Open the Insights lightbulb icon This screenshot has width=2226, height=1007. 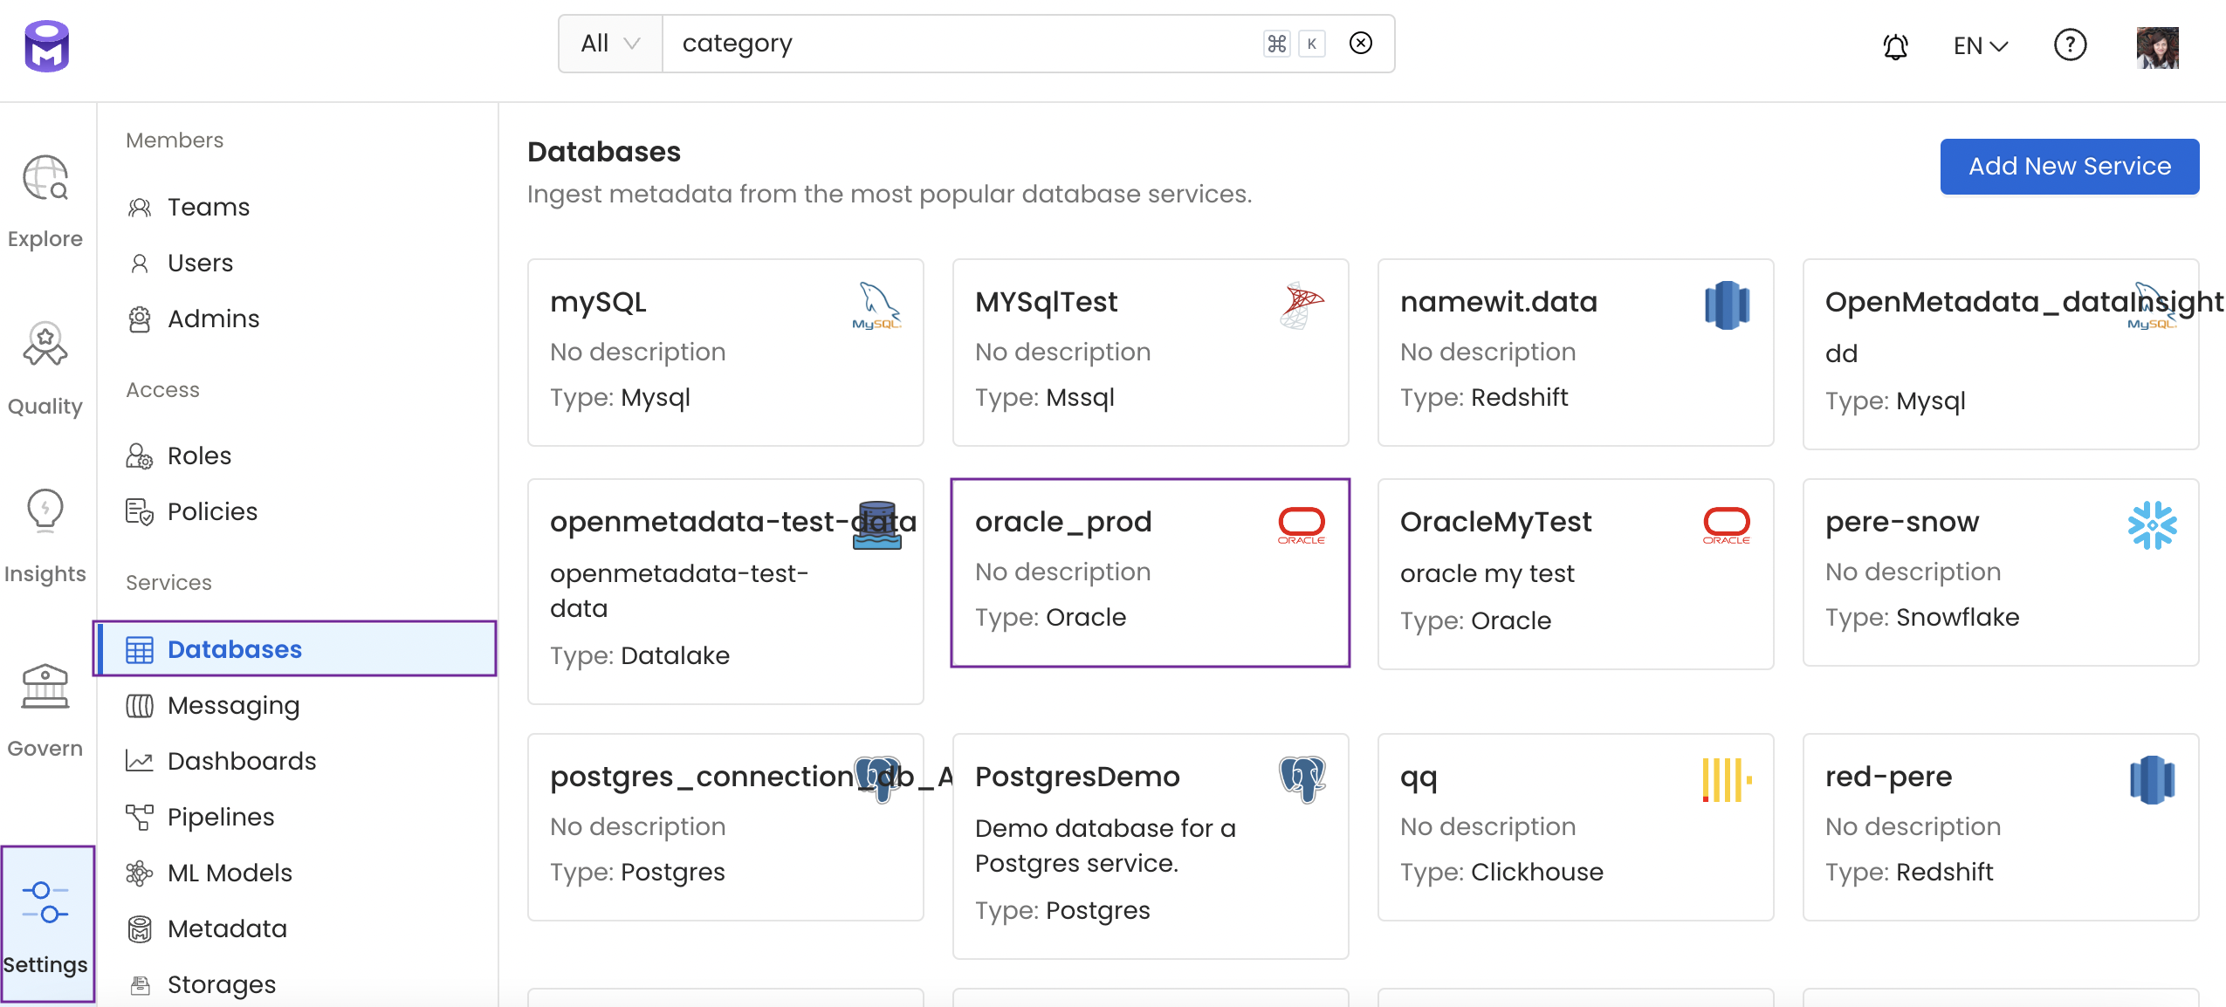pyautogui.click(x=45, y=511)
